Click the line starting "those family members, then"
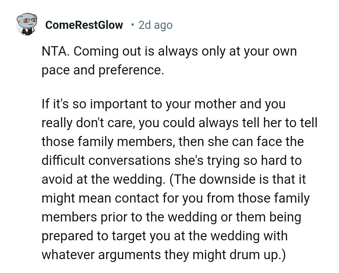This screenshot has height=273, width=339. pos(172,142)
